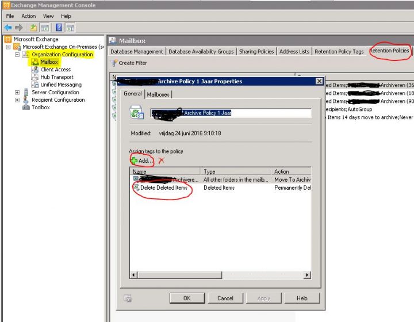Switch to Mailboxes tab in Properties dialog
Image resolution: width=414 pixels, height=322 pixels.
tap(158, 94)
